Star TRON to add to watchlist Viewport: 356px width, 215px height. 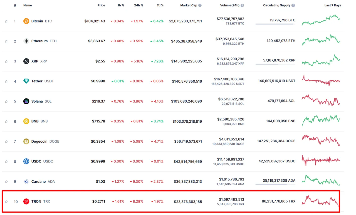(6, 201)
